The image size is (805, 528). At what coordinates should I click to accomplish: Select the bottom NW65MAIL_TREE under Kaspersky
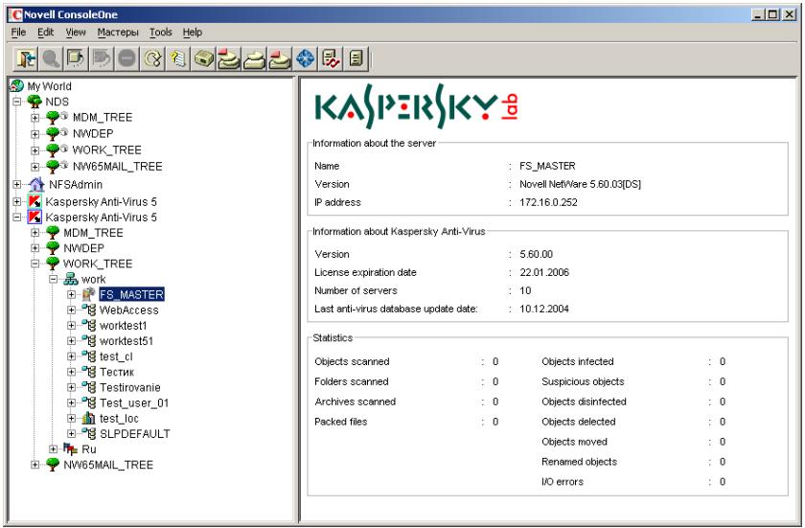tap(108, 465)
